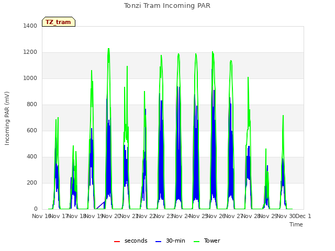Click the blue diagonal line segment near Nov 19
The height and width of the screenshot is (251, 335).
click(x=100, y=205)
